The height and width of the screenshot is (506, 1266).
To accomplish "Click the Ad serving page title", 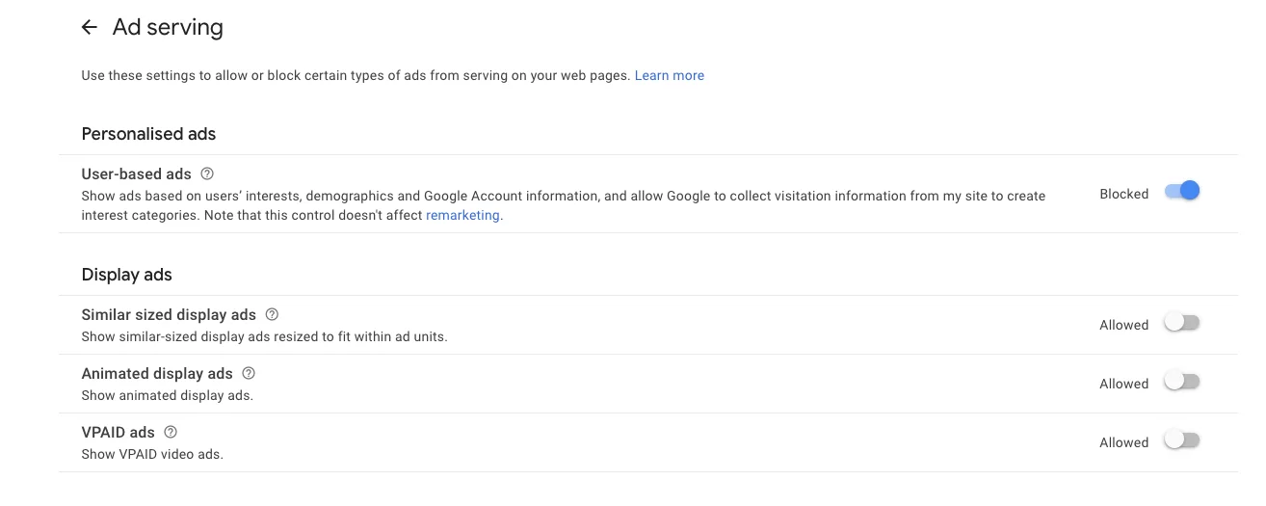I will [x=168, y=28].
